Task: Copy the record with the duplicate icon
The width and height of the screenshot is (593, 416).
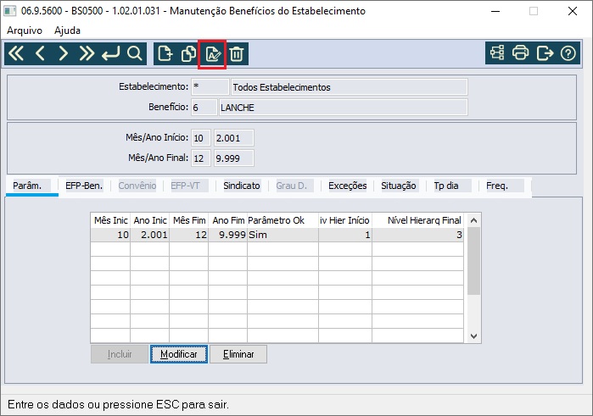Action: click(188, 53)
